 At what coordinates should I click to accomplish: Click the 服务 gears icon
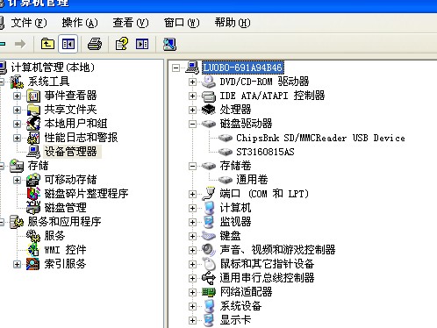click(x=33, y=236)
